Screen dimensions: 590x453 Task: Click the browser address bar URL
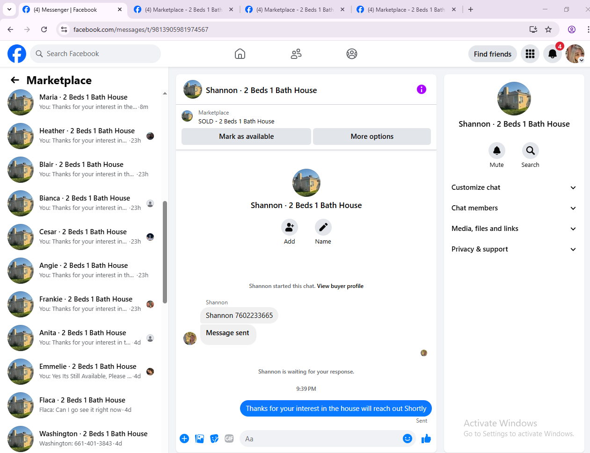(x=141, y=29)
